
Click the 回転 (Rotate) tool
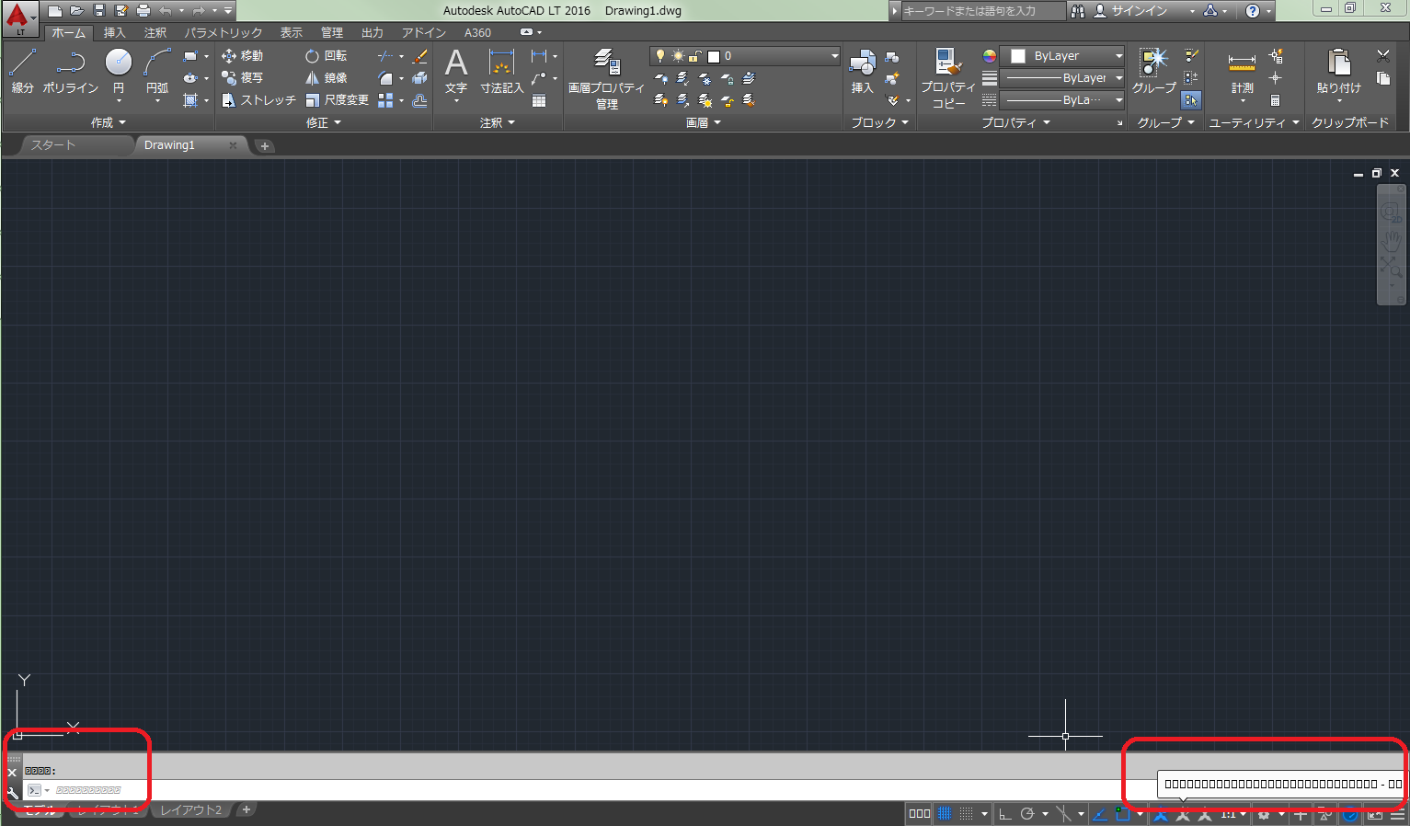pos(327,56)
